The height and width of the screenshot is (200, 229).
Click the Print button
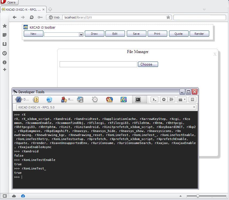click(157, 34)
